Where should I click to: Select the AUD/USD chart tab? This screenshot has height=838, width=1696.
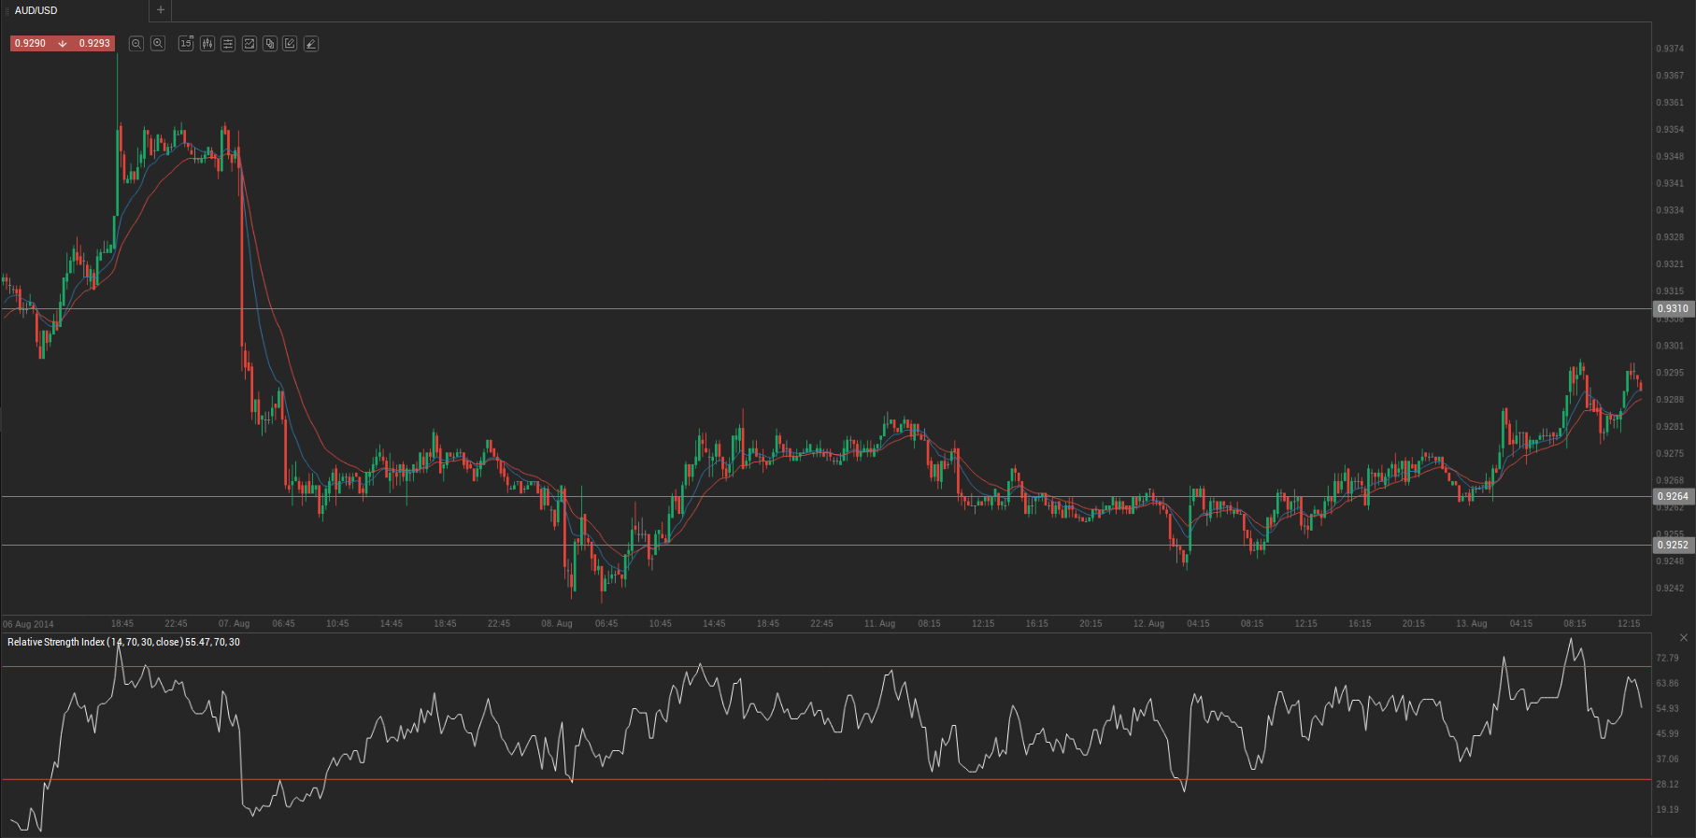point(36,10)
